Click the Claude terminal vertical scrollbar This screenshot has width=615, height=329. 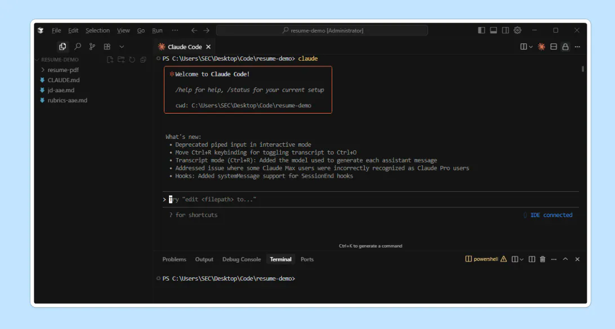coord(583,69)
